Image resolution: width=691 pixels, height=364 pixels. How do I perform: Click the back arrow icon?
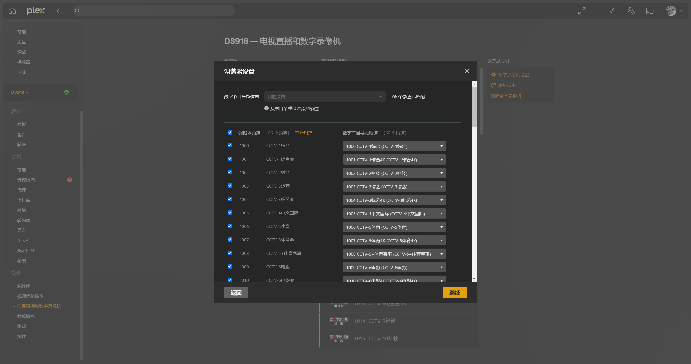pyautogui.click(x=60, y=11)
